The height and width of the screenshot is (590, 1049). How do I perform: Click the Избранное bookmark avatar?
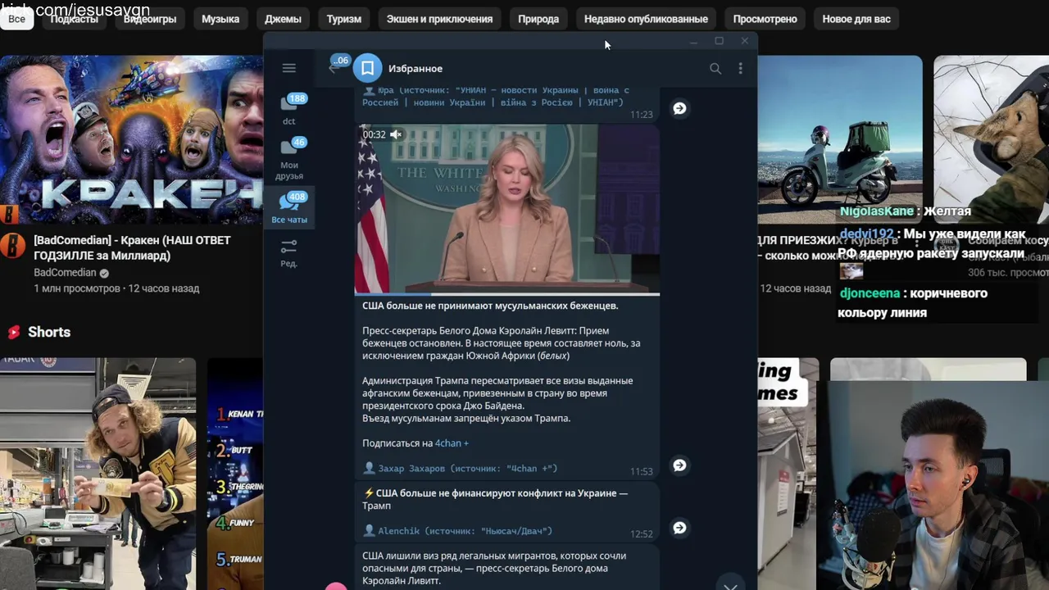[x=367, y=68]
